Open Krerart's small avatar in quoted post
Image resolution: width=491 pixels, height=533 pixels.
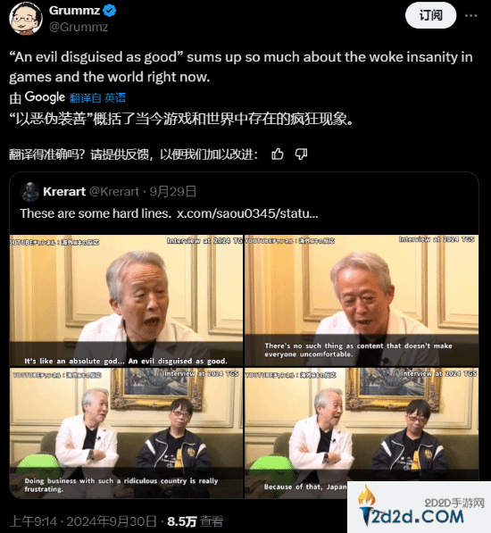click(29, 192)
